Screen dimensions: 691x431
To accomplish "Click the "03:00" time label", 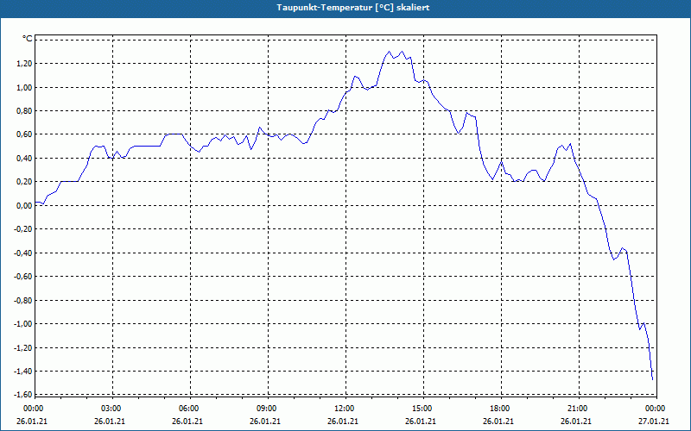I will tap(111, 409).
